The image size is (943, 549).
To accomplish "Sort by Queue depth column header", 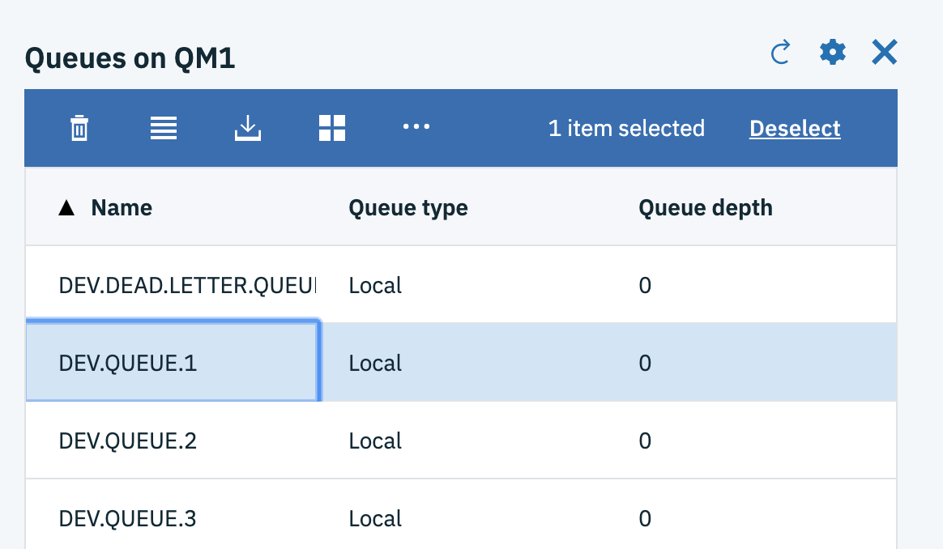I will [705, 208].
